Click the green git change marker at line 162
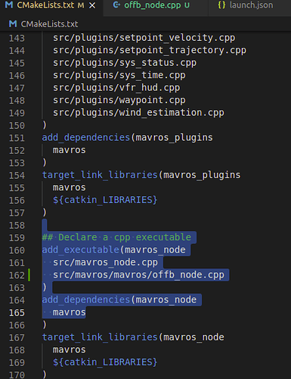The width and height of the screenshot is (291, 379). click(29, 275)
